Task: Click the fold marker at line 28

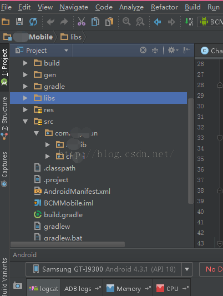Action: point(220,85)
